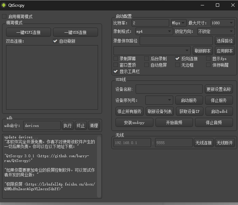The width and height of the screenshot is (238, 205).
Task: Click 终止 adb command button
Action: pyautogui.click(x=81, y=126)
